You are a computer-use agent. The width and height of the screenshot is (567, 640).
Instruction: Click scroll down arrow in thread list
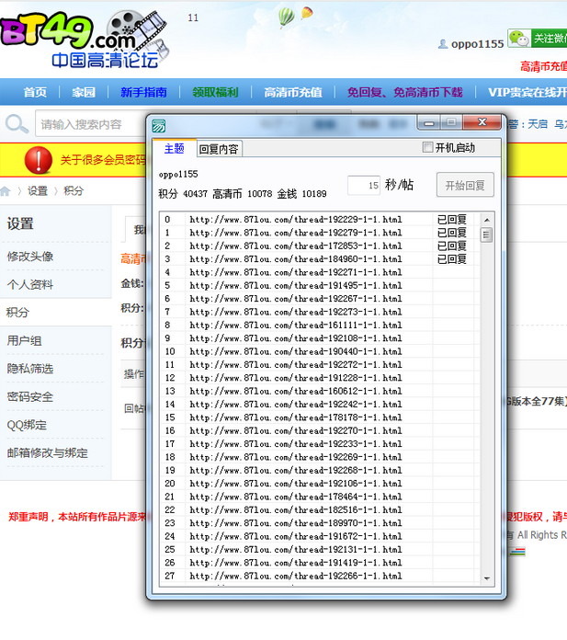487,577
